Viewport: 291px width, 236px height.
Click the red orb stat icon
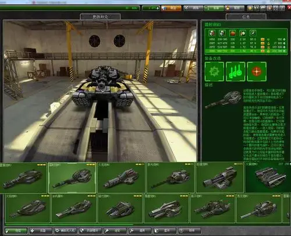tap(232, 33)
